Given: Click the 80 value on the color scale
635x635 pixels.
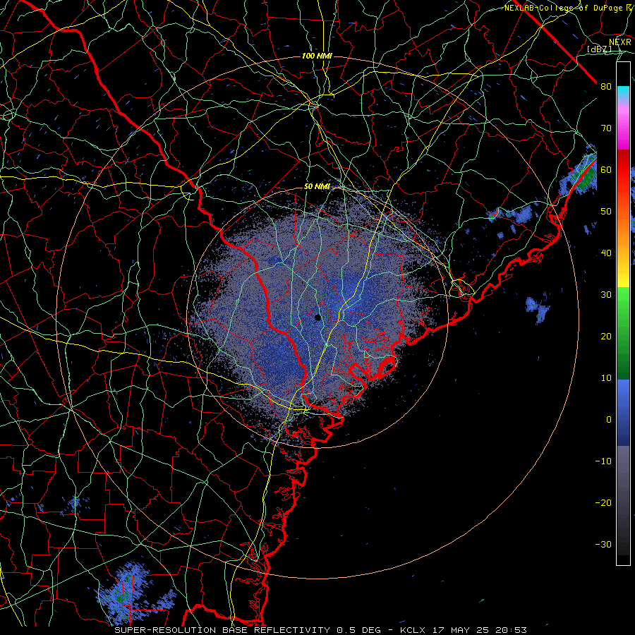Looking at the screenshot, I should point(606,87).
